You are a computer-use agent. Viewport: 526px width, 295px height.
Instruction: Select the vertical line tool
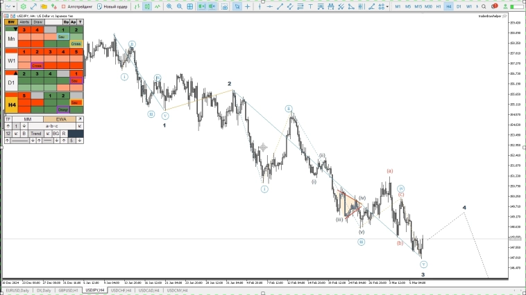pyautogui.click(x=260, y=6)
